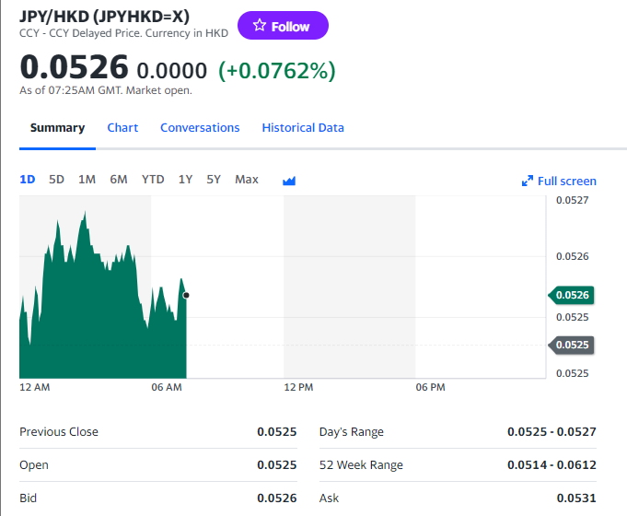Click the Follow star button
627x516 pixels.
coord(283,26)
